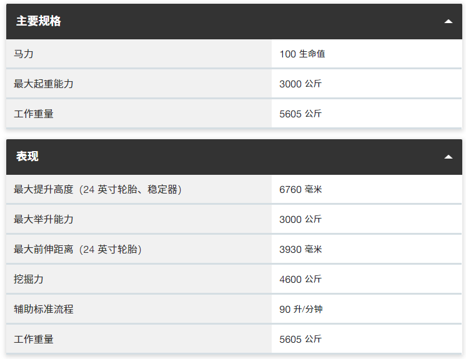Select the 最大起重能力 row label
The image size is (466, 359).
44,84
